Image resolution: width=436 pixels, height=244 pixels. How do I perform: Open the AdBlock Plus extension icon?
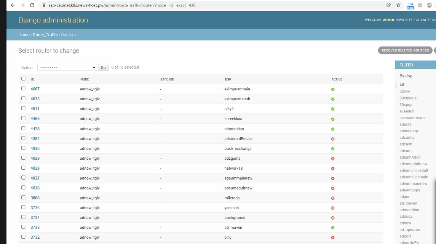[430, 5]
